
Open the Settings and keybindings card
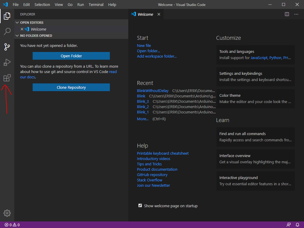256,77
